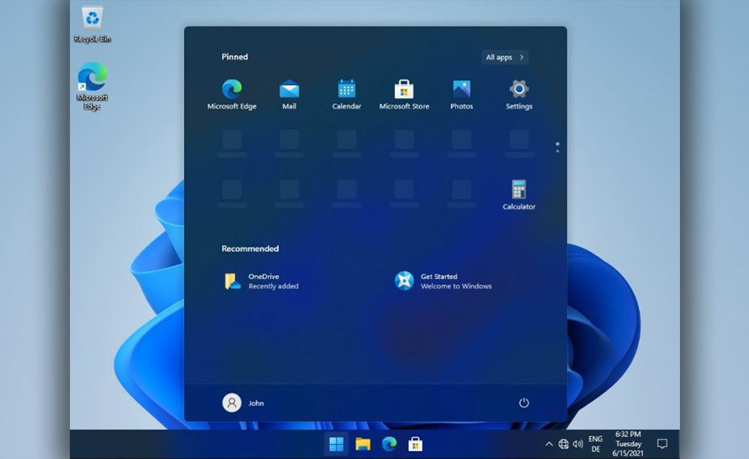Screen dimensions: 749x459
Task: Select the Recycle Bin desktop icon
Action: pyautogui.click(x=93, y=24)
